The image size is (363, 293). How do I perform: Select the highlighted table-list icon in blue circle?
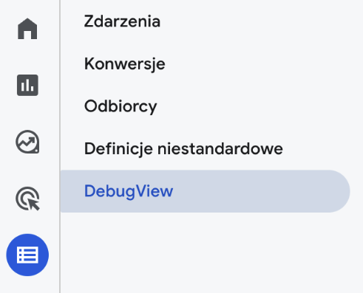[27, 255]
